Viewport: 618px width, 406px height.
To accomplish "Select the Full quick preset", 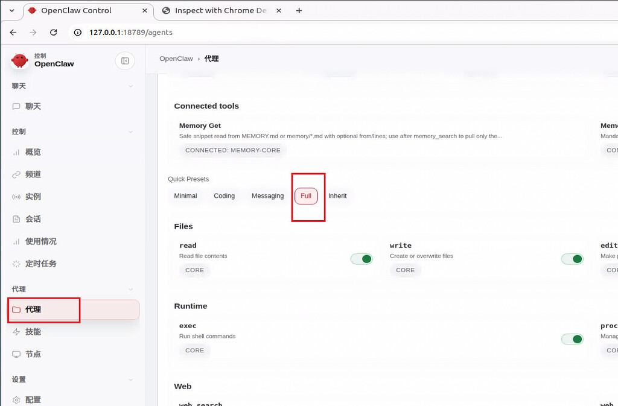I will (x=306, y=196).
